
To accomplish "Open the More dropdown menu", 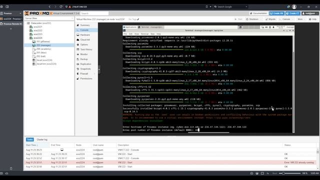I will coord(301,19).
